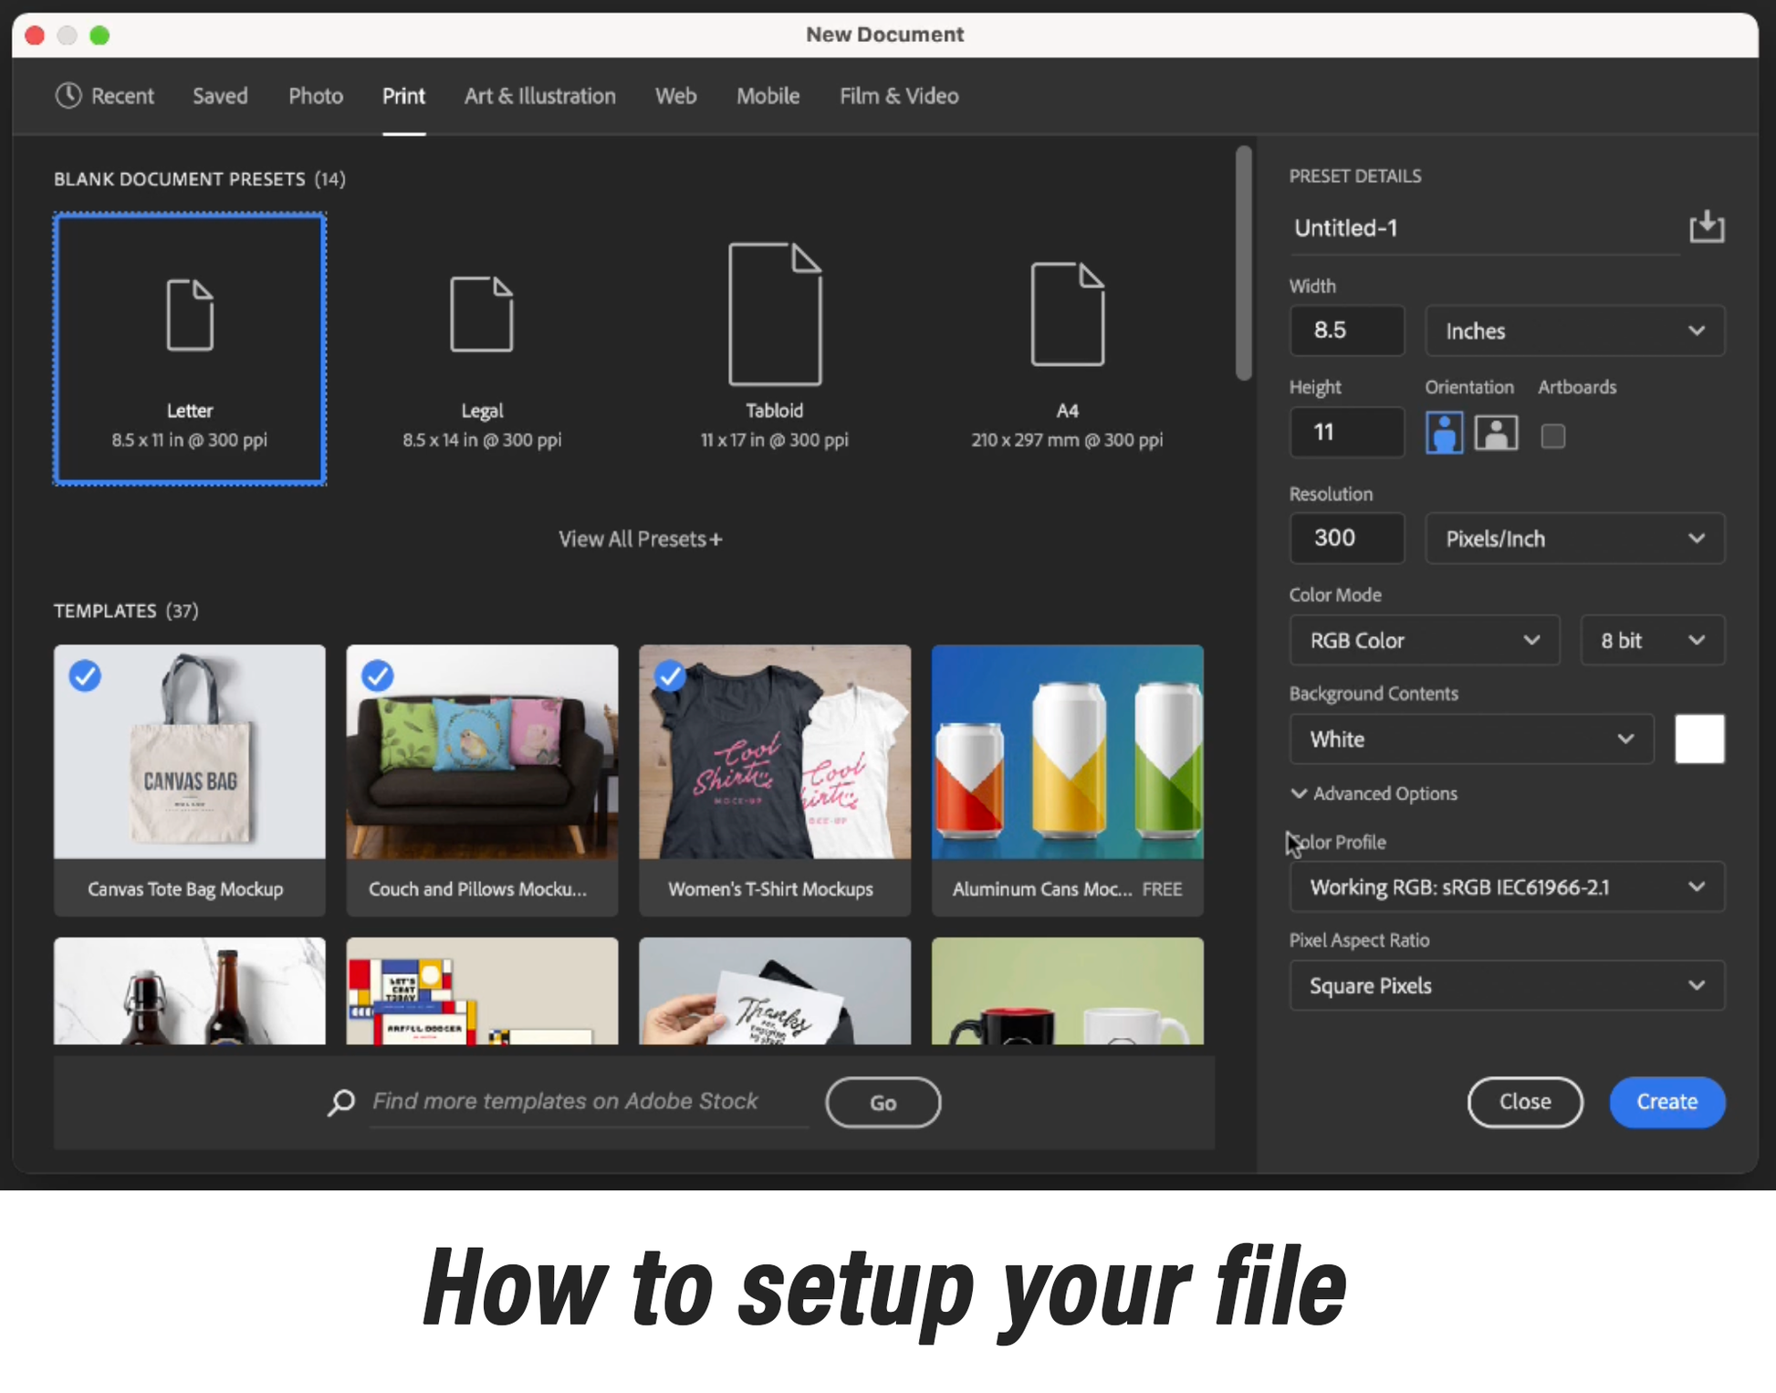Image resolution: width=1776 pixels, height=1393 pixels.
Task: Toggle checkmark on Couch and Pillows template
Action: 377,676
